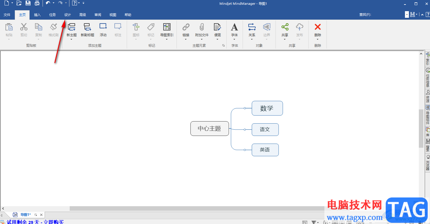Viewport: 430px width, 224px height.
Task: Click the Publish (发布) cloud icon
Action: [300, 27]
